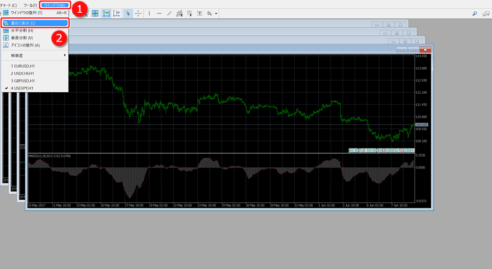Open the arrows objects dropdown

click(x=216, y=13)
